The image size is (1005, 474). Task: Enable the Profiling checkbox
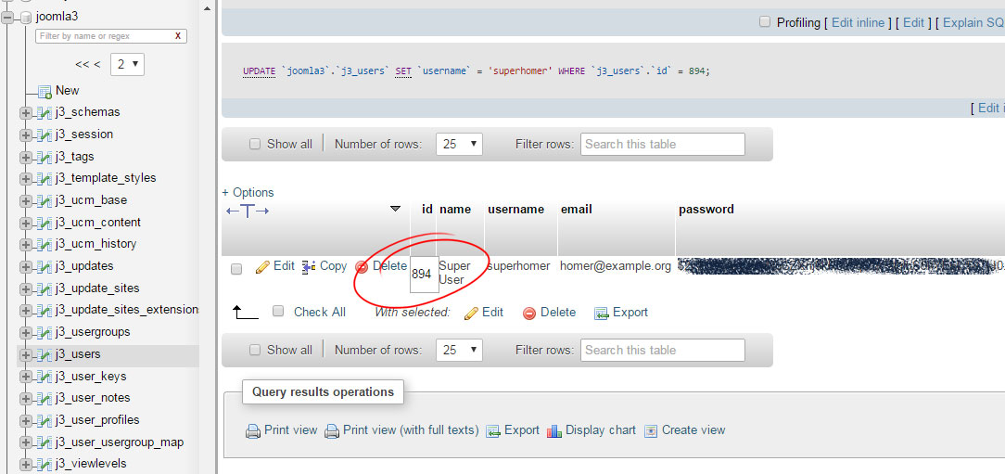(765, 22)
